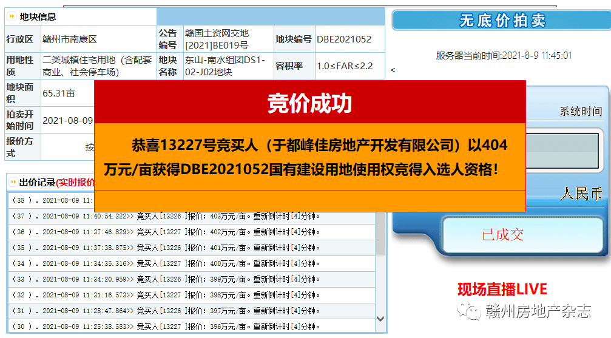Click the 地块信息 section heading
This screenshot has height=338, width=611.
click(38, 17)
